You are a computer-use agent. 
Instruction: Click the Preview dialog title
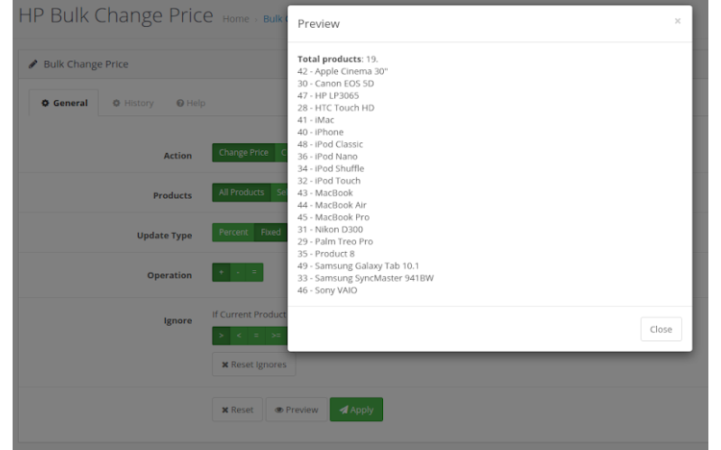point(319,24)
